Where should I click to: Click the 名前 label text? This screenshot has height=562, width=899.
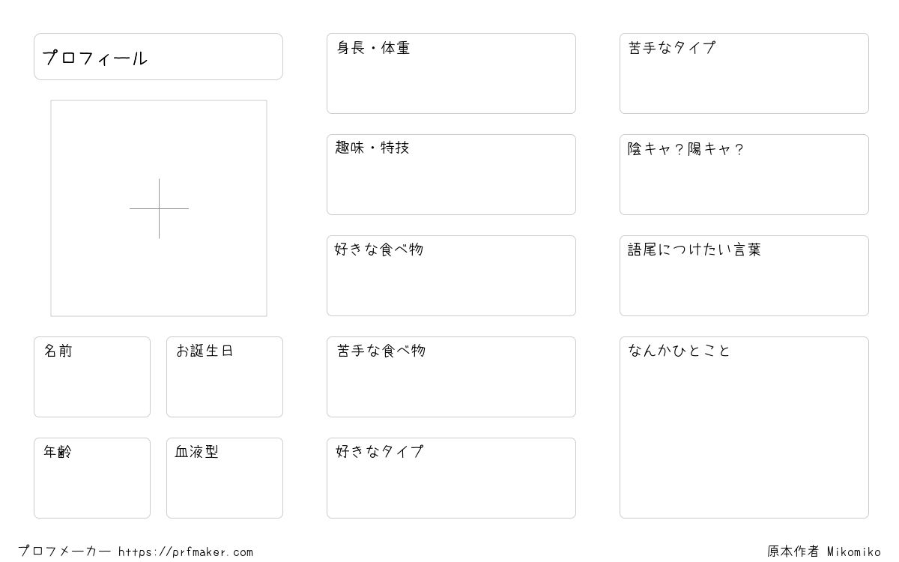58,351
